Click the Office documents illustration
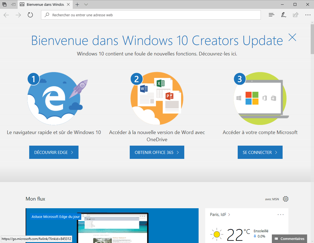The width and height of the screenshot is (314, 243). click(x=157, y=98)
